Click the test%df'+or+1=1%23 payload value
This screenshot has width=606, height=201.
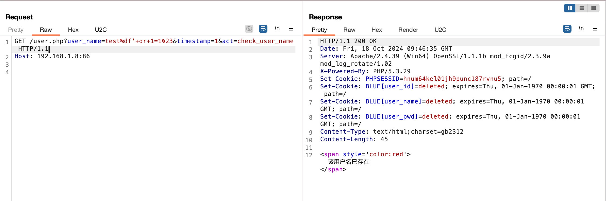[139, 41]
